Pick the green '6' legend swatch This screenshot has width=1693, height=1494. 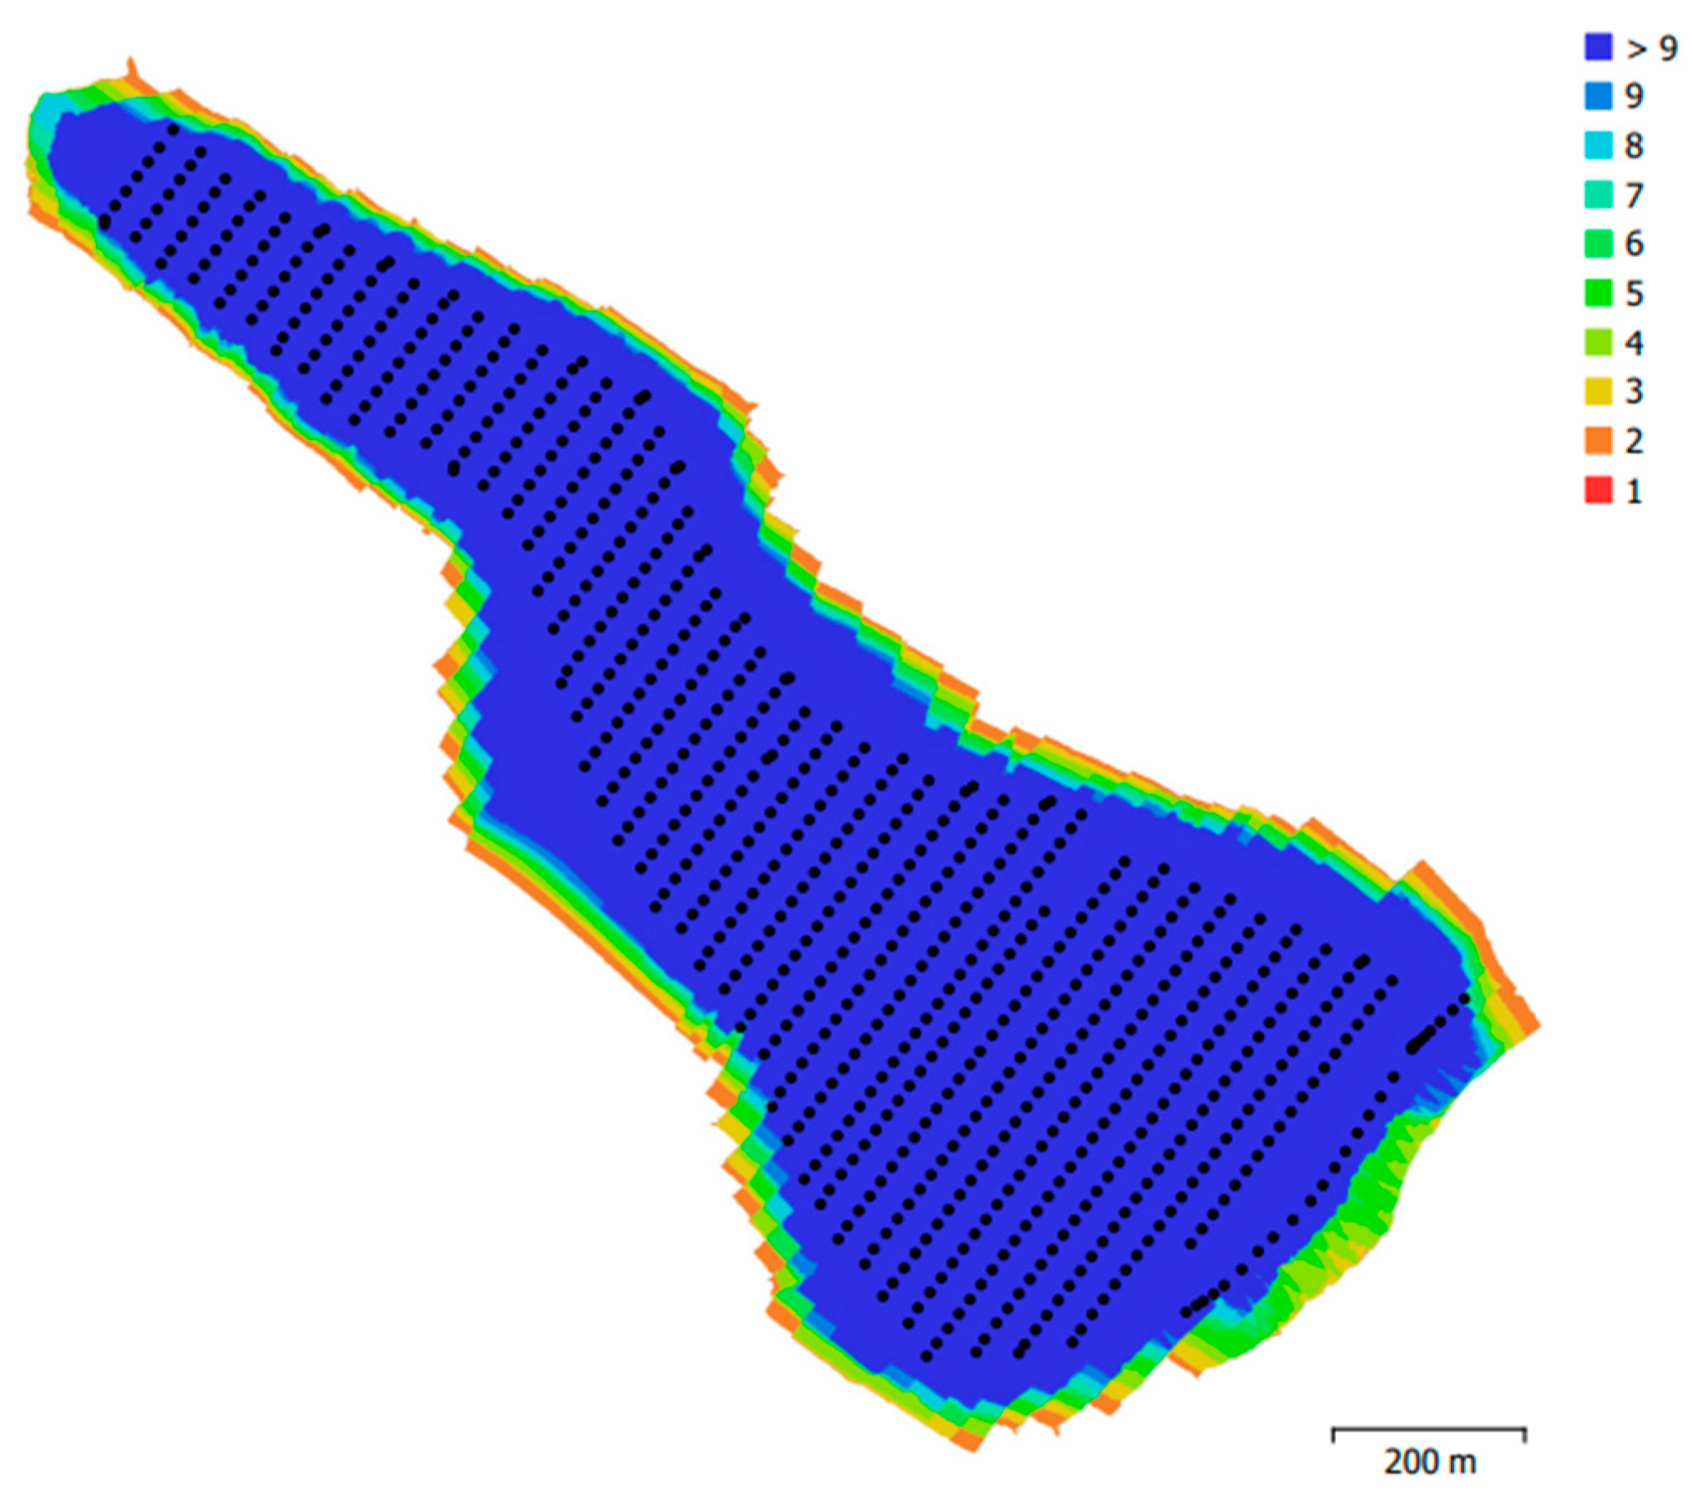1597,244
